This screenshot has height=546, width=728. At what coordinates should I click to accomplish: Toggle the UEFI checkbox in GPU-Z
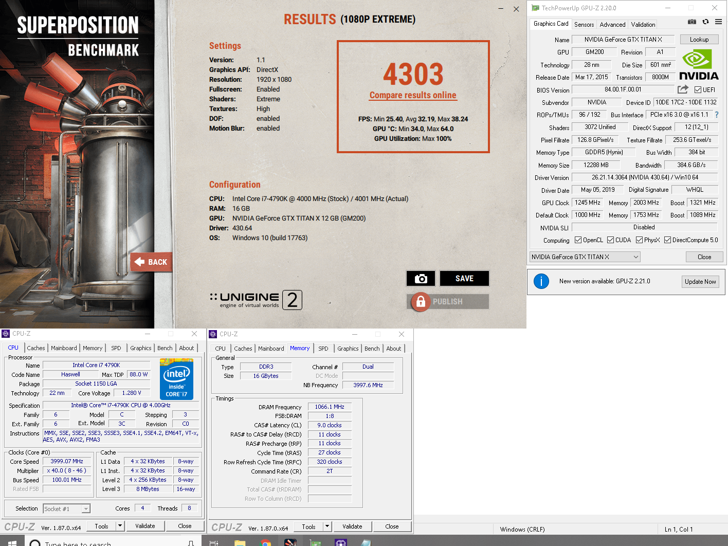click(698, 90)
